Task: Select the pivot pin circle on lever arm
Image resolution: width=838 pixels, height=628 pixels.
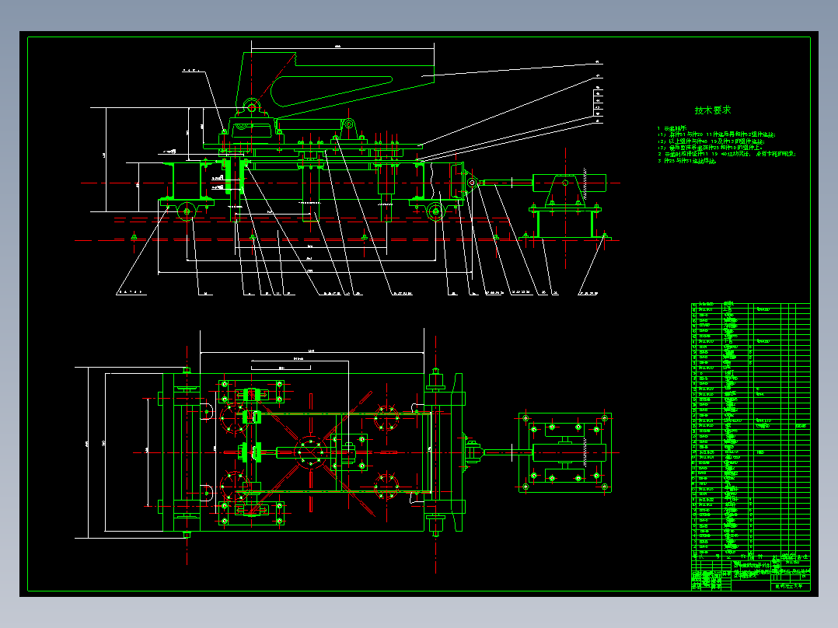Action: coord(252,107)
